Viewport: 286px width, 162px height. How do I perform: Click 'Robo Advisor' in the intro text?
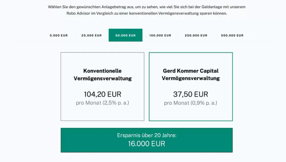pos(78,13)
